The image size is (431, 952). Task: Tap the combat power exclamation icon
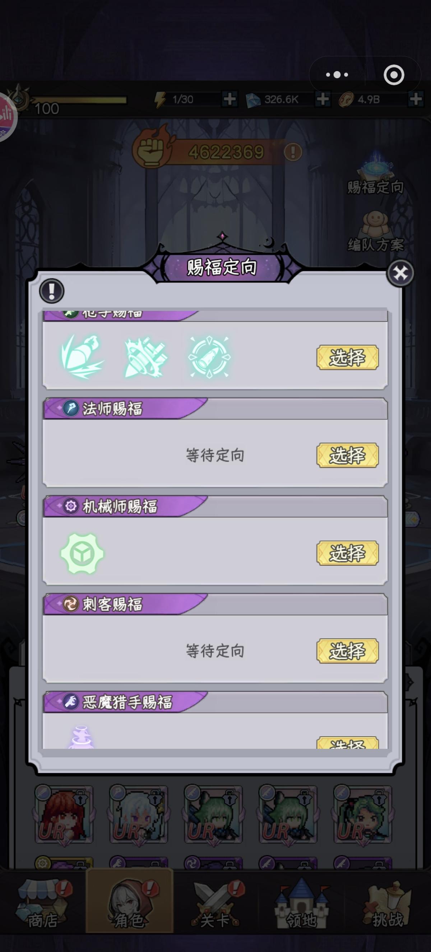(293, 152)
